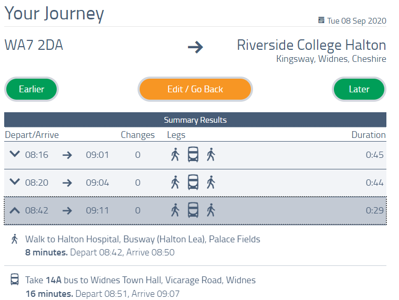Click last walking icon in 08:20 row

click(211, 183)
